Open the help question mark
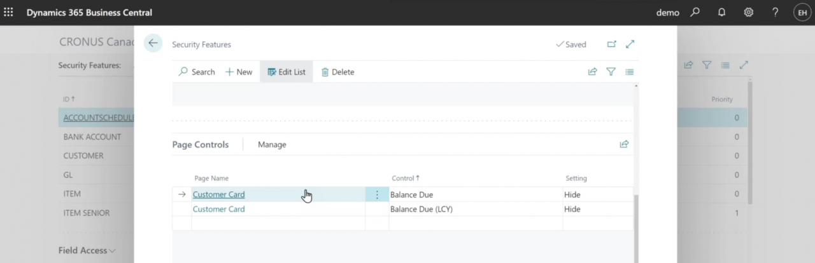Image resolution: width=815 pixels, height=263 pixels. 775,12
